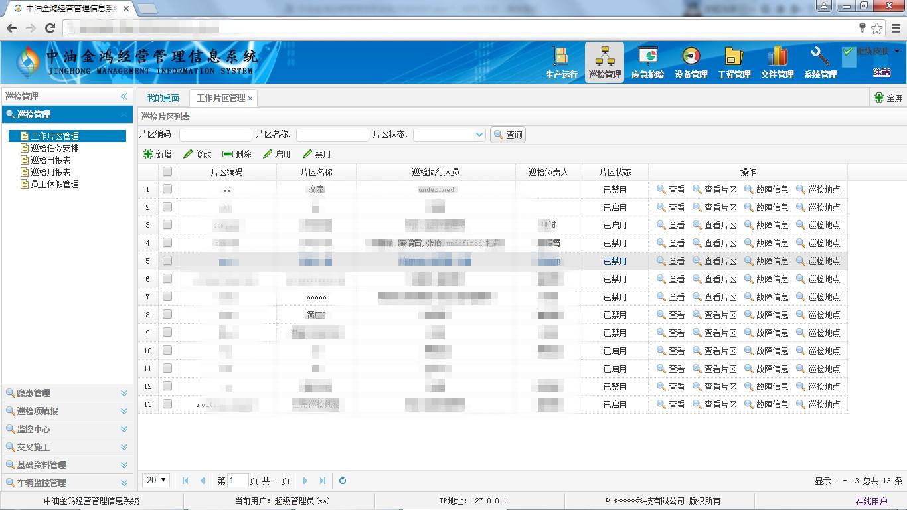
Task: Open the 在线用户 link
Action: (x=871, y=501)
